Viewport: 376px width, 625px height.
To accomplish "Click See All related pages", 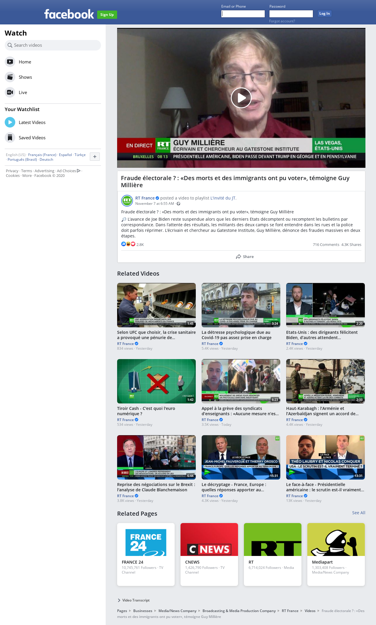I will tap(359, 513).
